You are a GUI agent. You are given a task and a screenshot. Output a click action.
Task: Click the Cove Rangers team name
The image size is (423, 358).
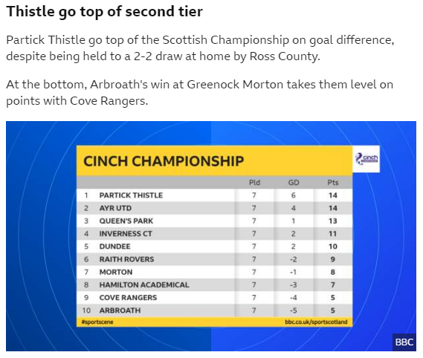128,297
